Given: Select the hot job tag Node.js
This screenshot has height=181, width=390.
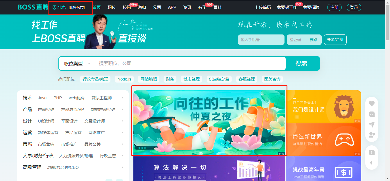Looking at the screenshot, I should pos(124,79).
